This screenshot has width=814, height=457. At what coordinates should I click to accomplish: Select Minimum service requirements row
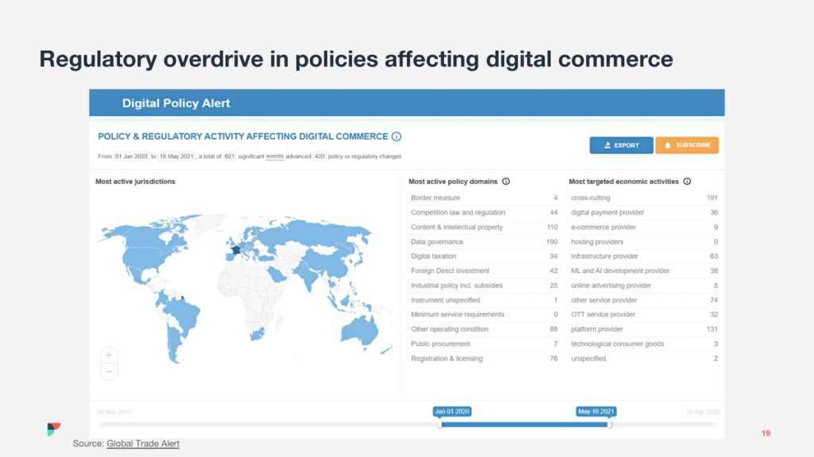(484, 314)
